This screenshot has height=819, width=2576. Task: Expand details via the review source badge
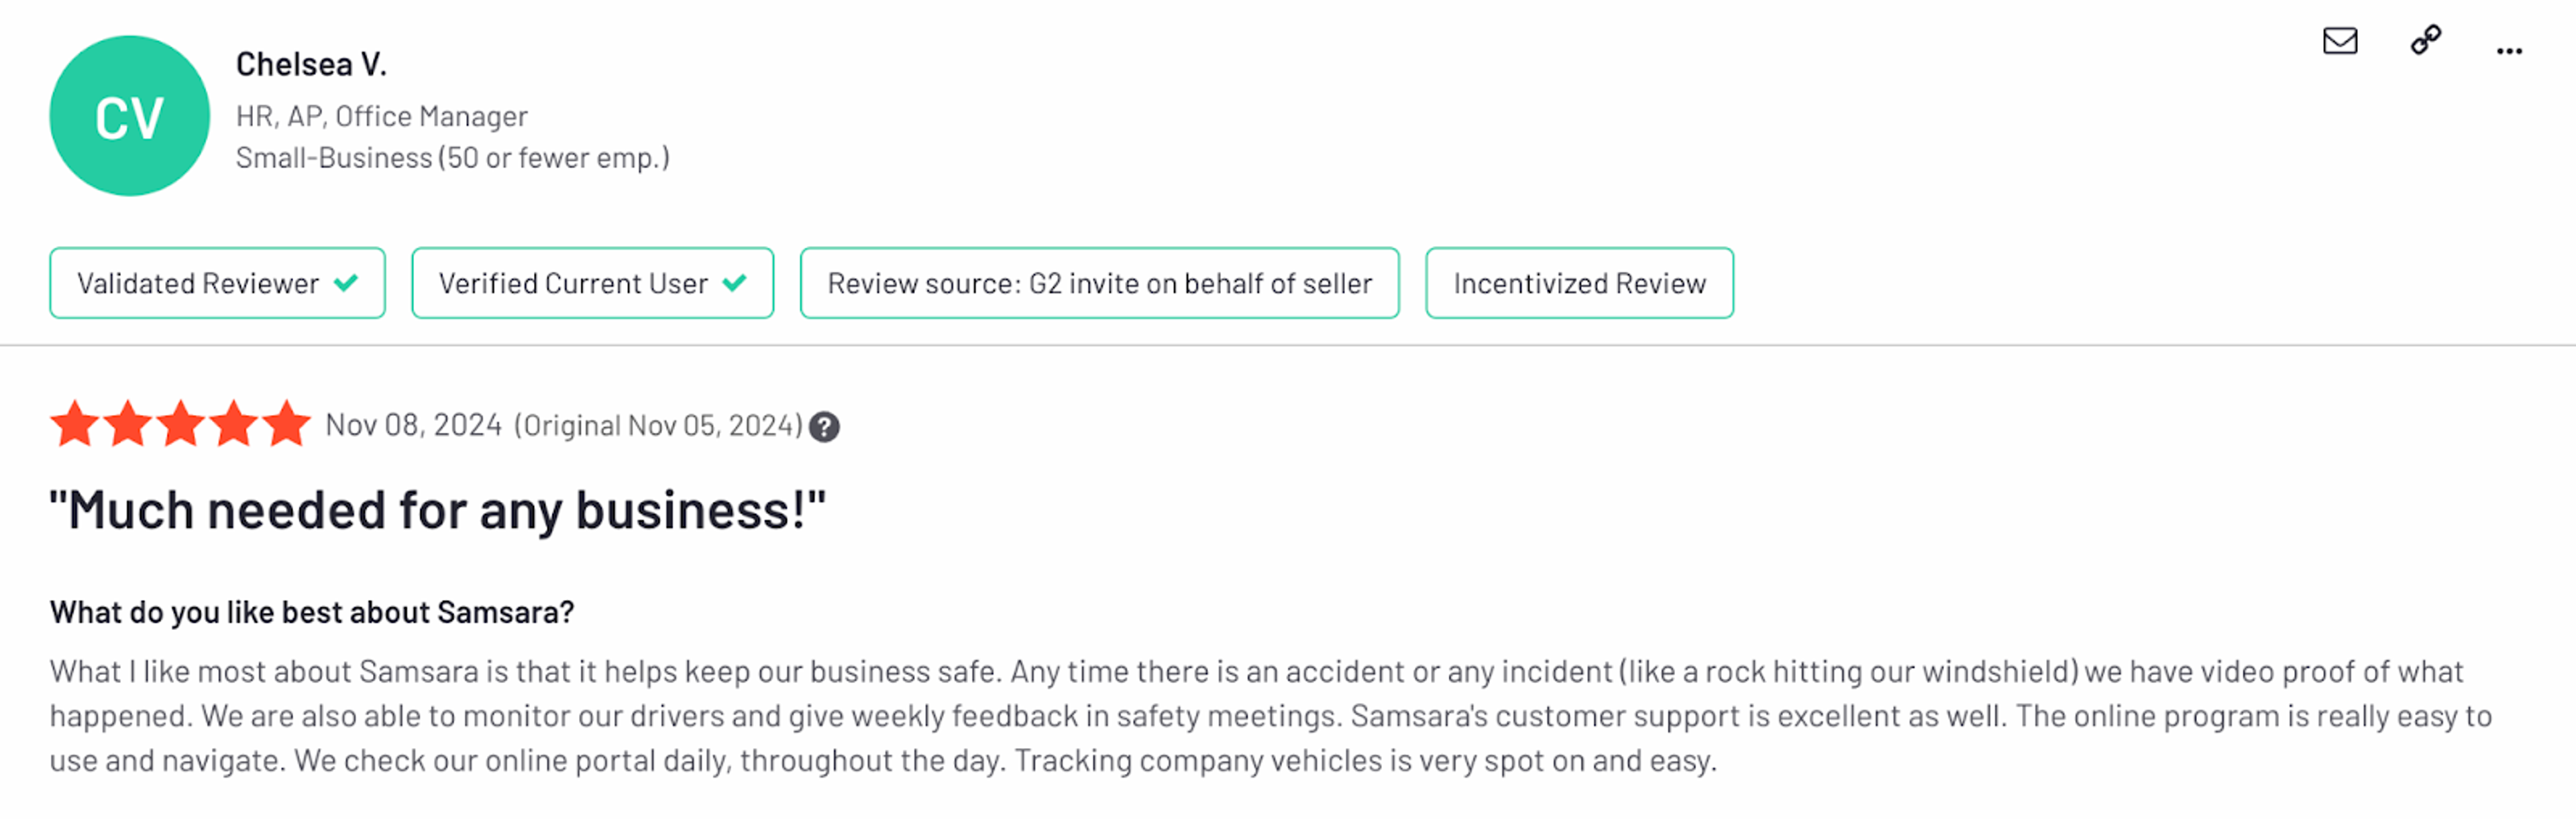[1099, 283]
